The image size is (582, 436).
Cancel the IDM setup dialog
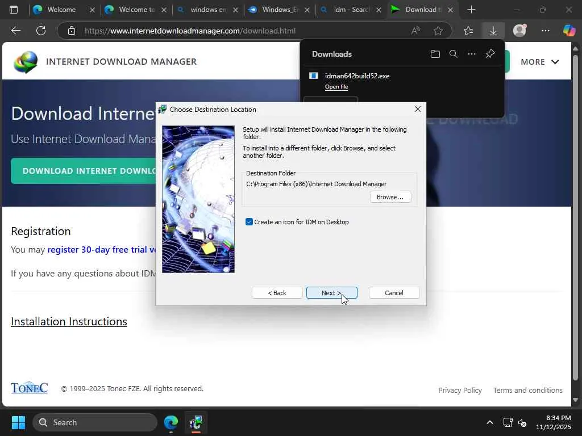(394, 292)
